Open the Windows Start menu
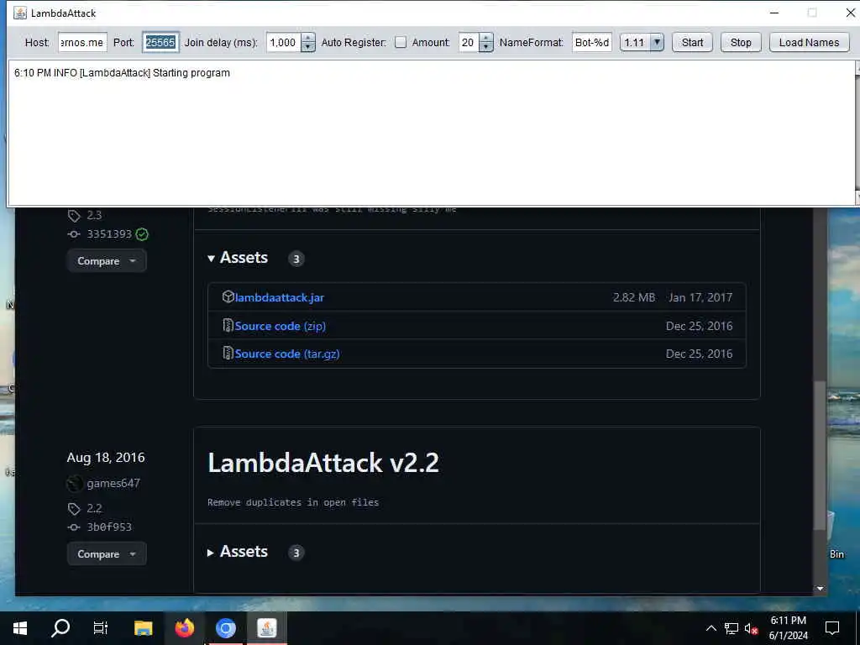This screenshot has height=645, width=860. click(x=20, y=628)
